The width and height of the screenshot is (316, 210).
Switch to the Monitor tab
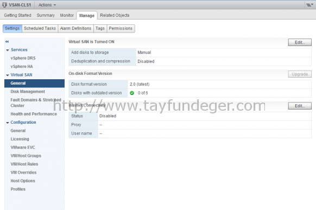tap(67, 15)
